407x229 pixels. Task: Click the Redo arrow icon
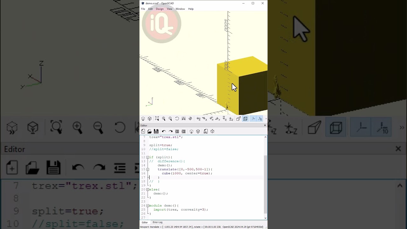tap(170, 131)
